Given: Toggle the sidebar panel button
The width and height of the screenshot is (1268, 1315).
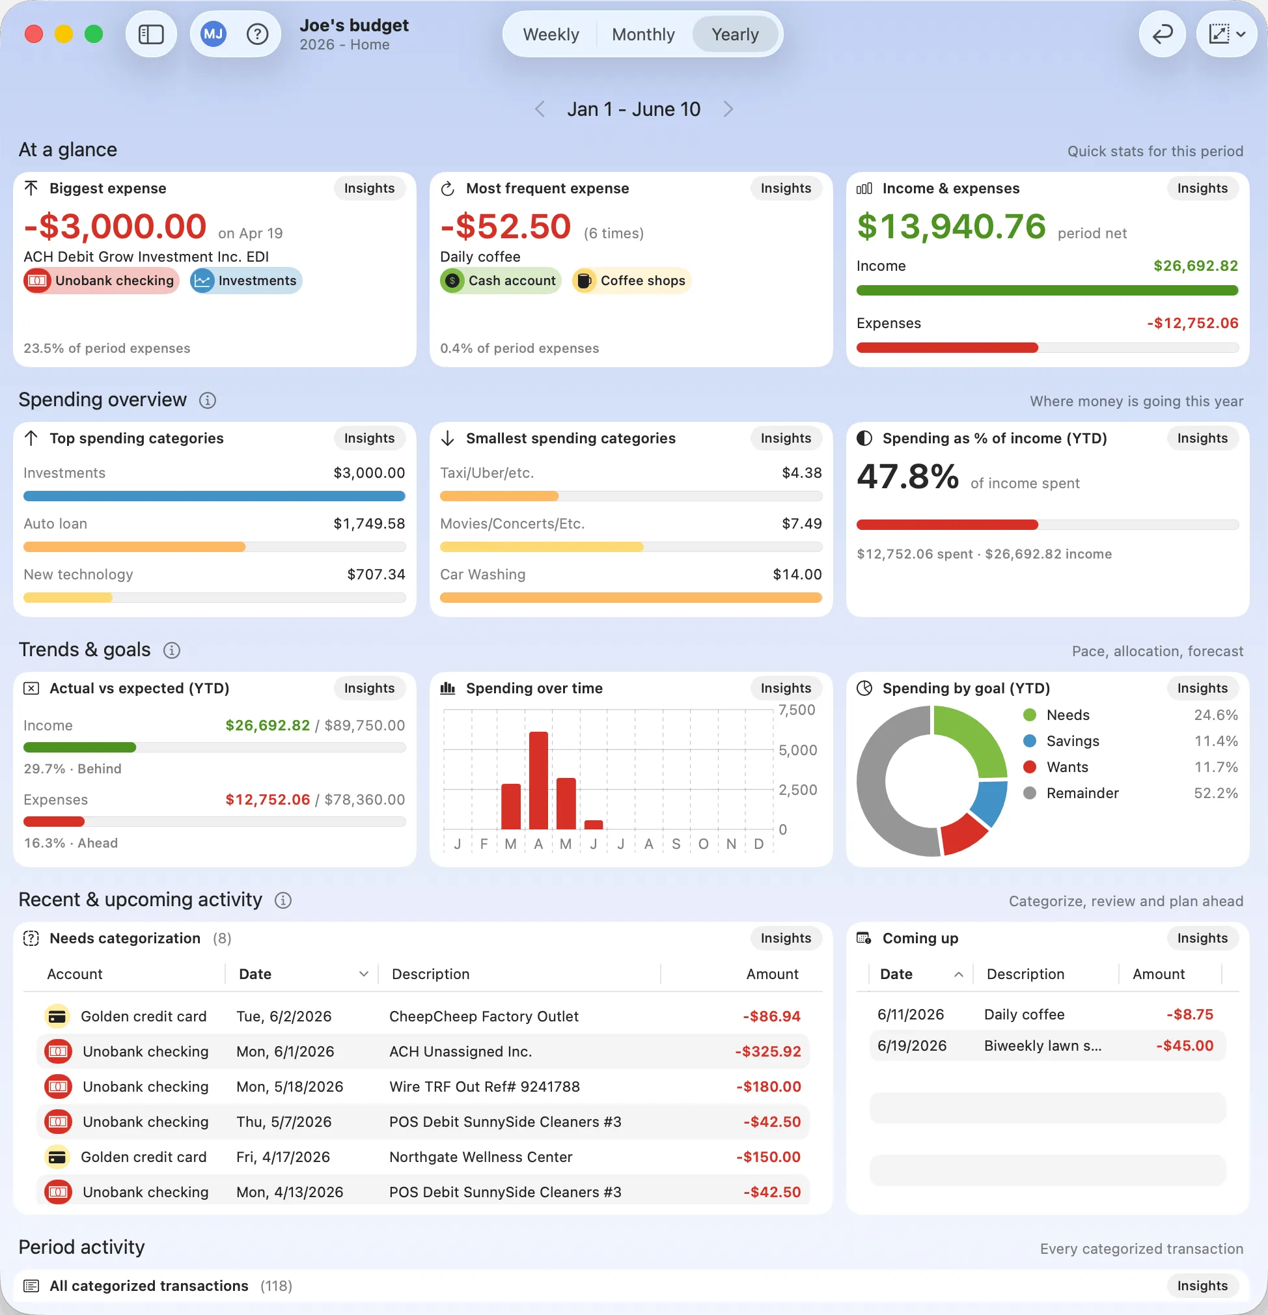Looking at the screenshot, I should 151,35.
